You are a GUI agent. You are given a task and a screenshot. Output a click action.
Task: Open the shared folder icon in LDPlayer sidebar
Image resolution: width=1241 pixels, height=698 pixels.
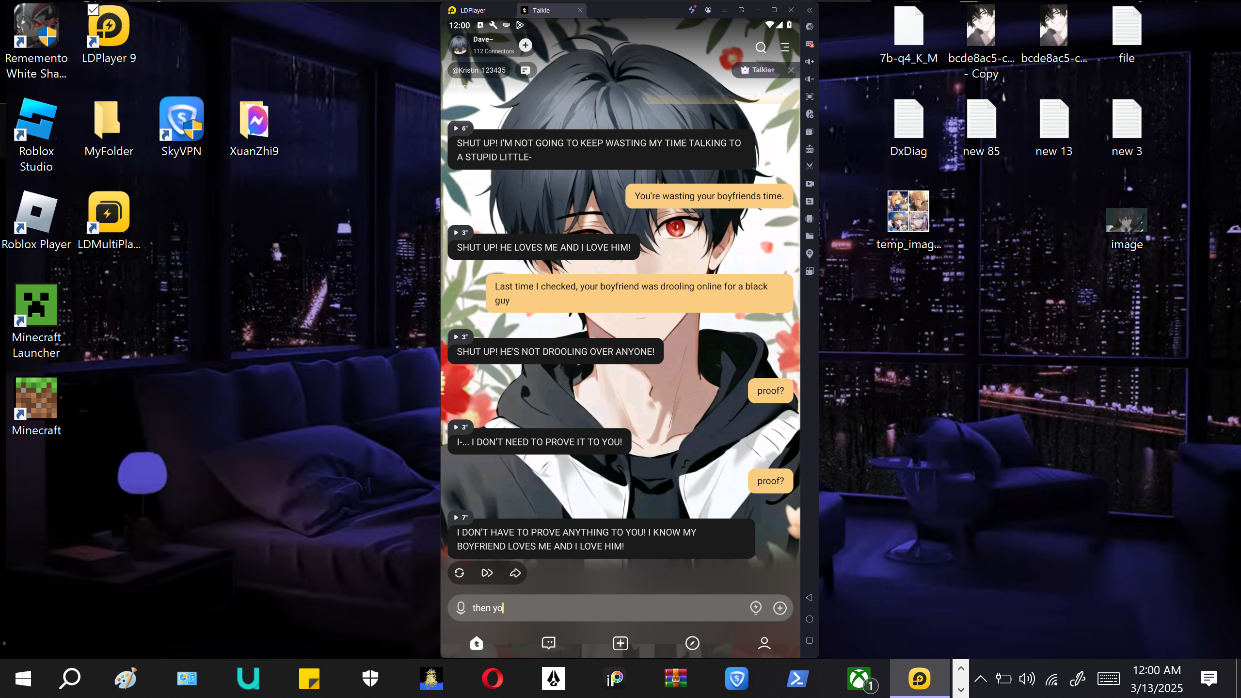[809, 236]
